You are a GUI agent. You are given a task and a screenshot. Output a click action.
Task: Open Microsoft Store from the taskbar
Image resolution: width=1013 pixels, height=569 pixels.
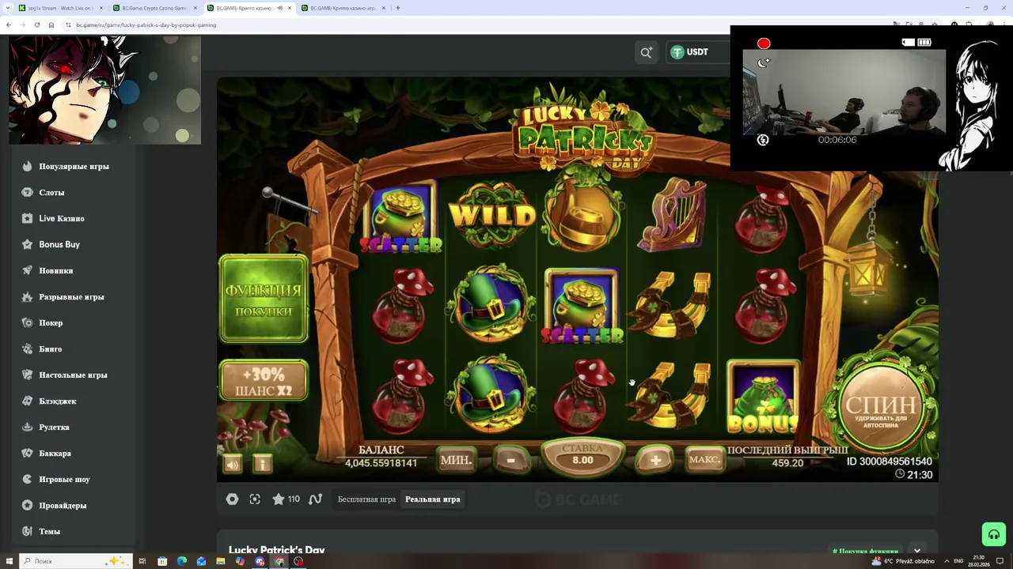162,561
